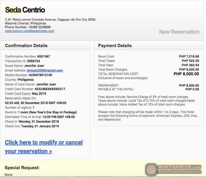This screenshot has width=206, height=177.
Task: Click the Payment Details section header
Action: pos(115,45)
